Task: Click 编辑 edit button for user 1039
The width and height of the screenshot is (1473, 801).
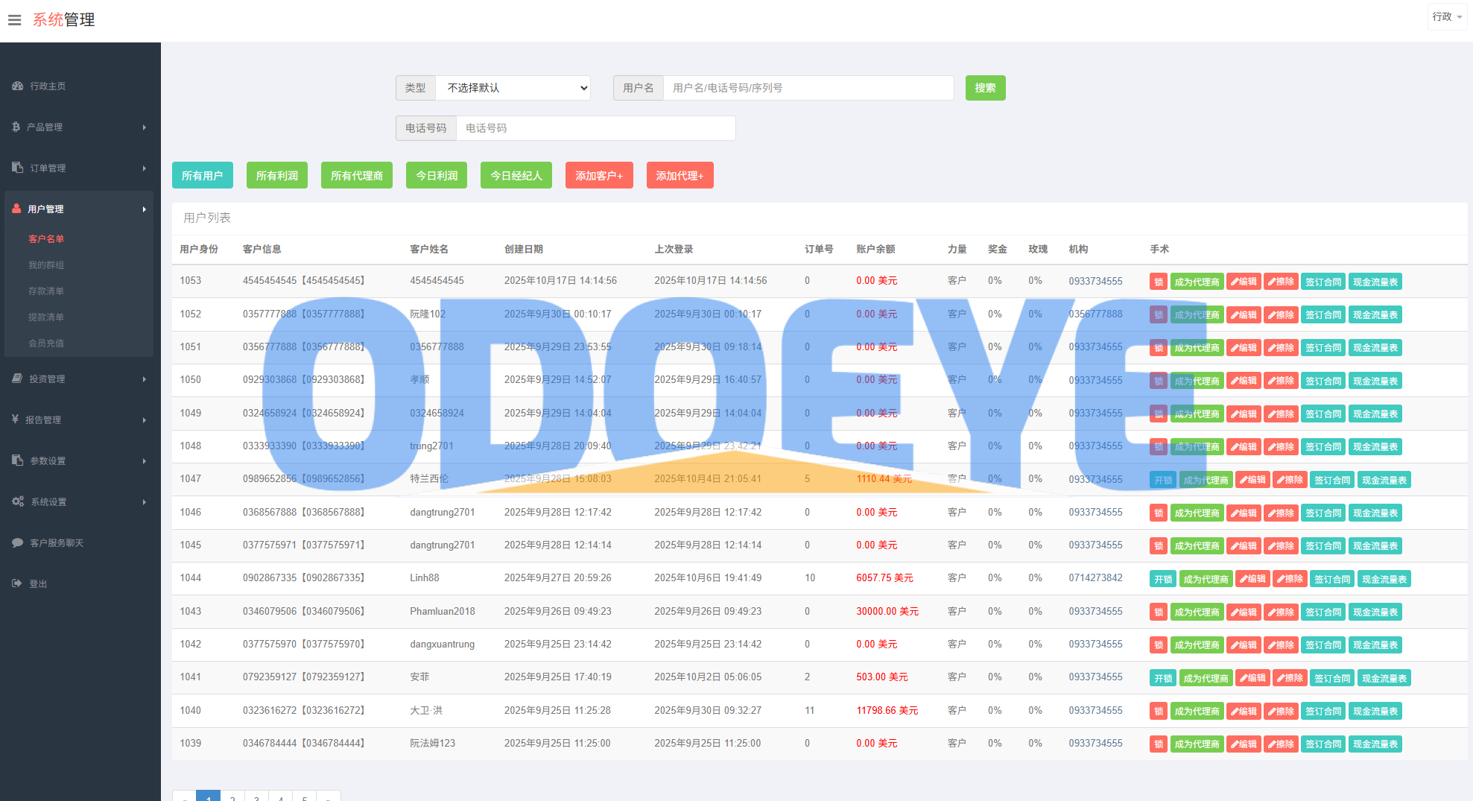Action: click(1244, 744)
